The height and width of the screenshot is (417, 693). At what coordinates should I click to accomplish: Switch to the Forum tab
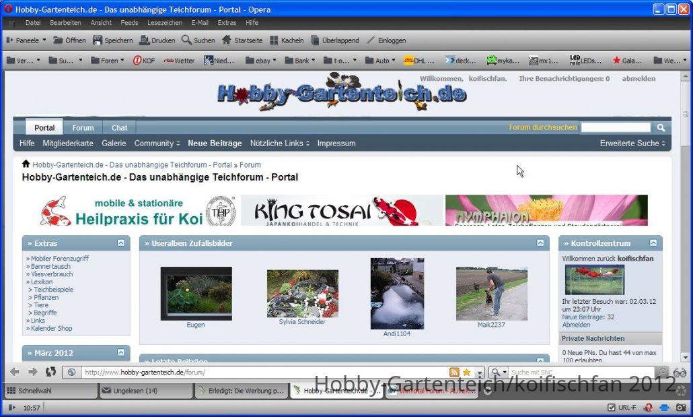[x=83, y=127]
